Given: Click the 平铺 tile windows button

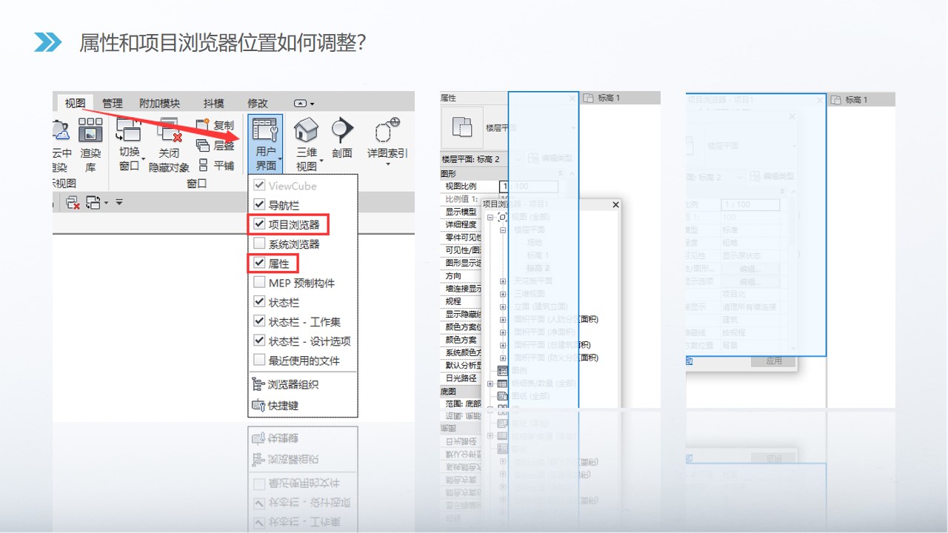Looking at the screenshot, I should pos(215,166).
